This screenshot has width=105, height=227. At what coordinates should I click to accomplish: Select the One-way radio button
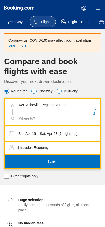click(34, 91)
